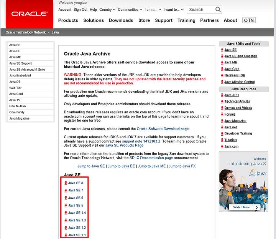Open the Communities dropdown
Viewport: 276px width, 239px height.
pyautogui.click(x=130, y=10)
